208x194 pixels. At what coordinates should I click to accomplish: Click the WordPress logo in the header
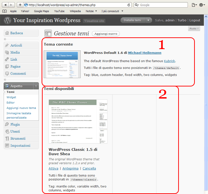point(7,20)
